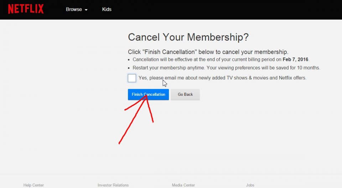The image size is (342, 188).
Task: Click the Go Back button
Action: pyautogui.click(x=185, y=94)
